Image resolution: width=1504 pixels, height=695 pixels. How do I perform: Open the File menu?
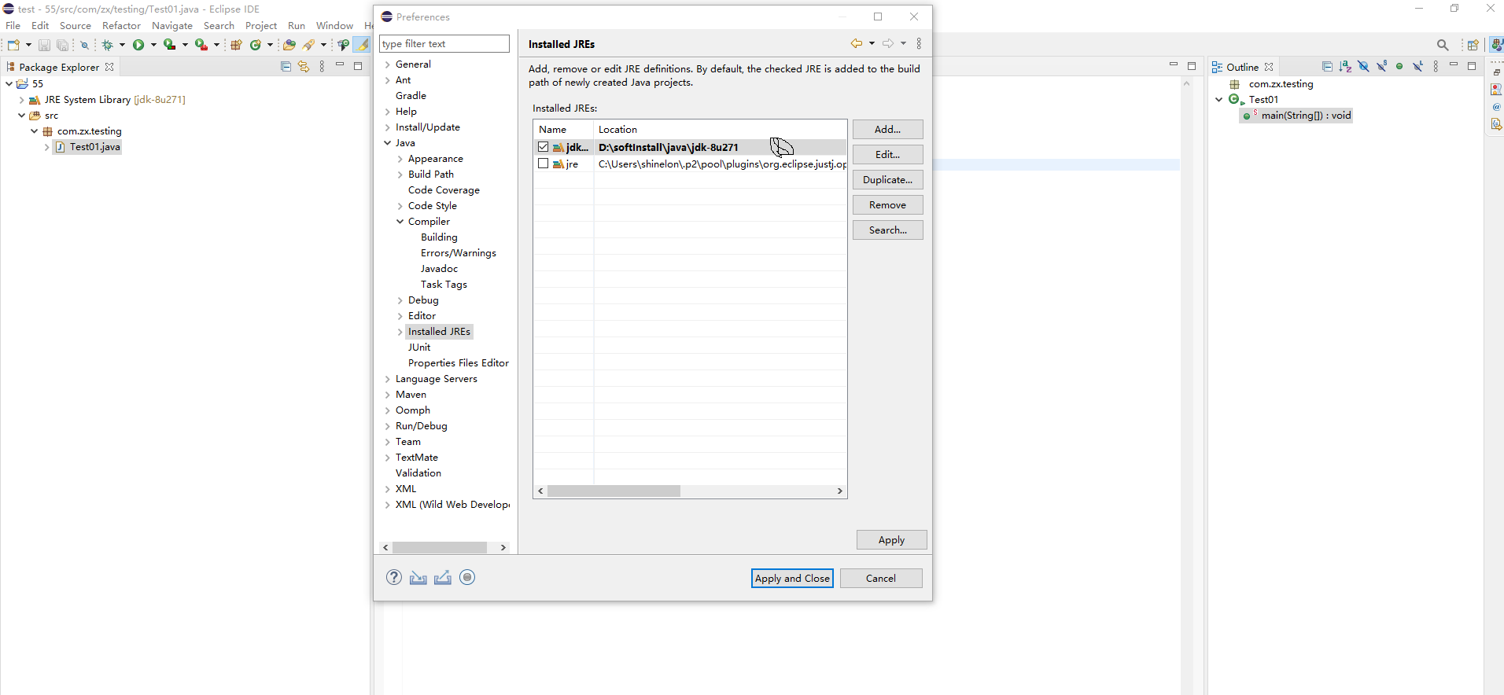(x=13, y=26)
